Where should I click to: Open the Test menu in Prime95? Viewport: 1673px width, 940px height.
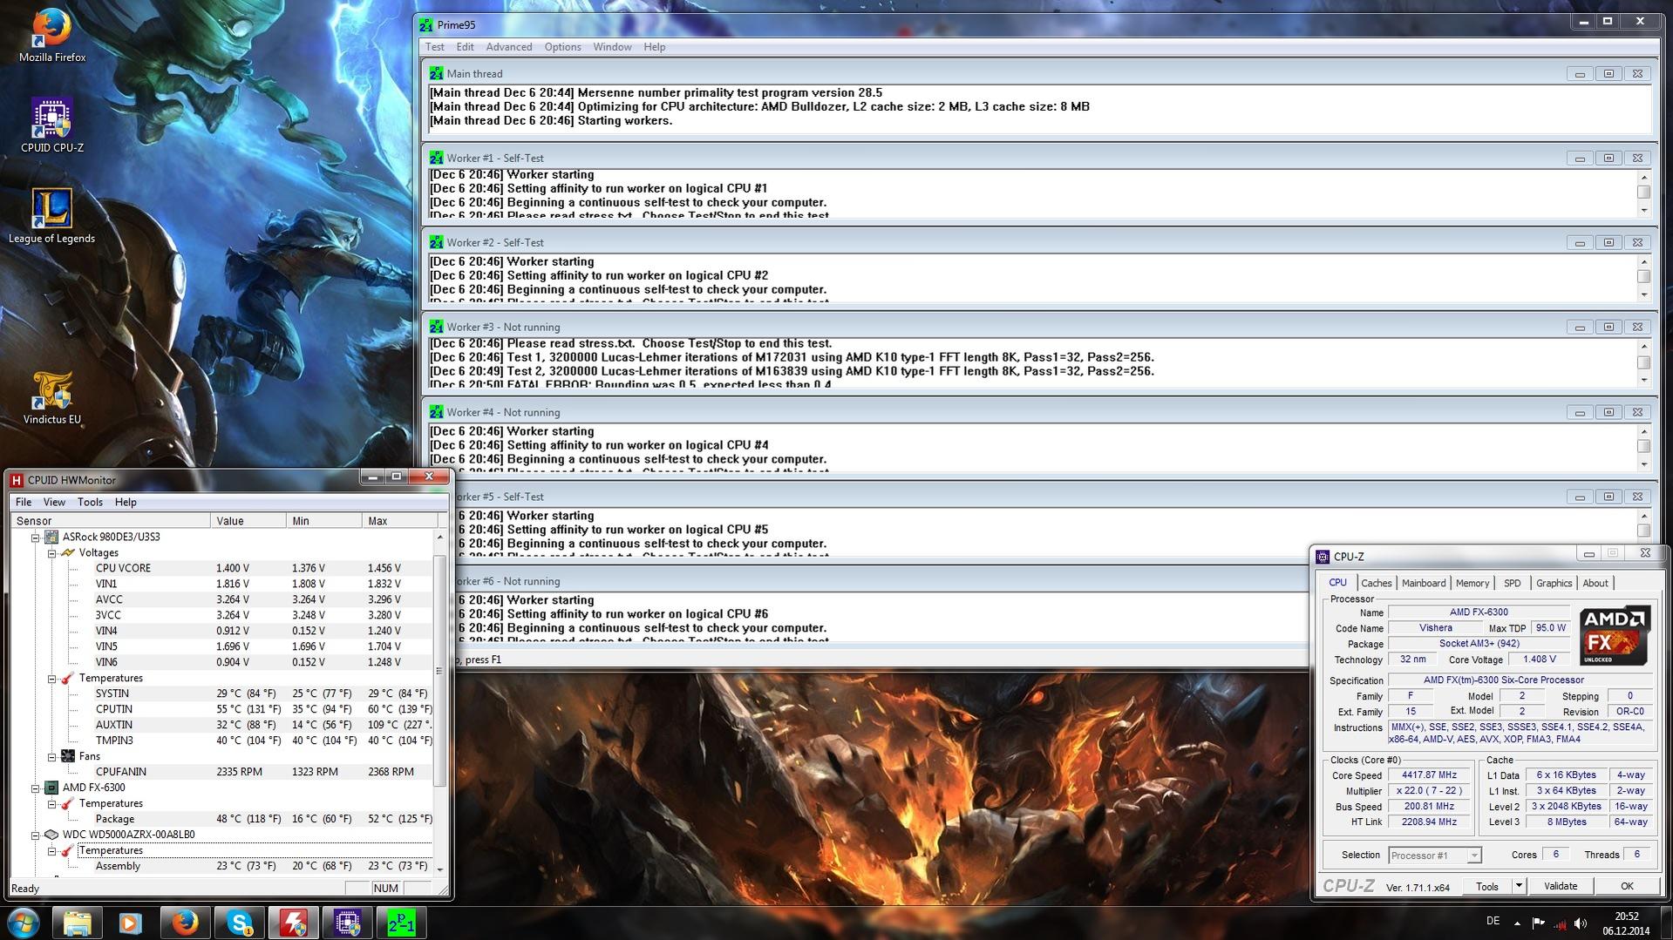point(434,47)
